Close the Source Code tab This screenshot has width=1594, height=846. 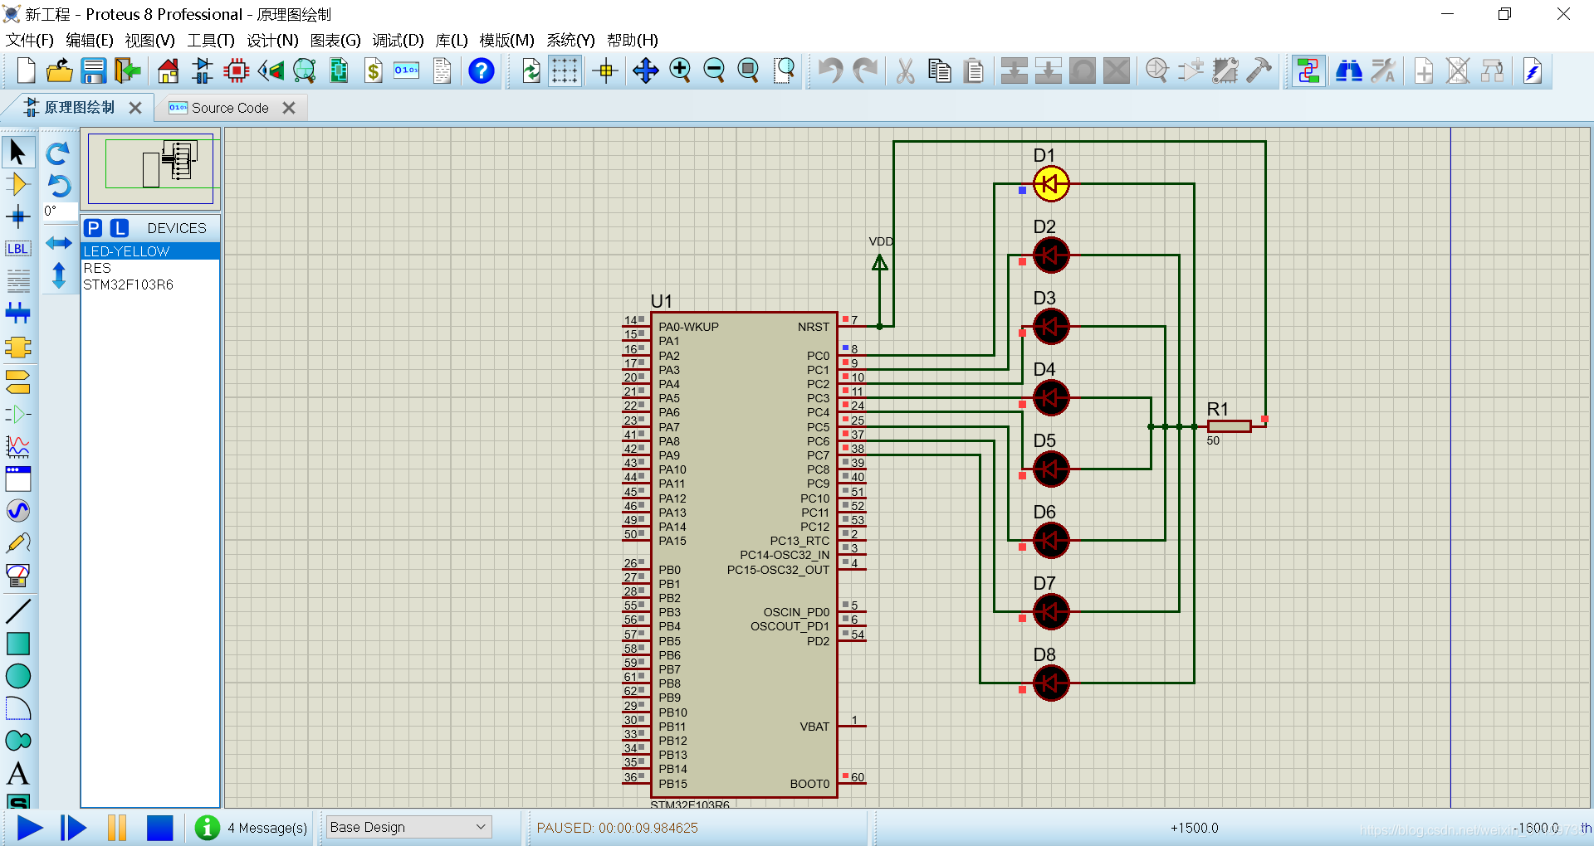point(289,108)
